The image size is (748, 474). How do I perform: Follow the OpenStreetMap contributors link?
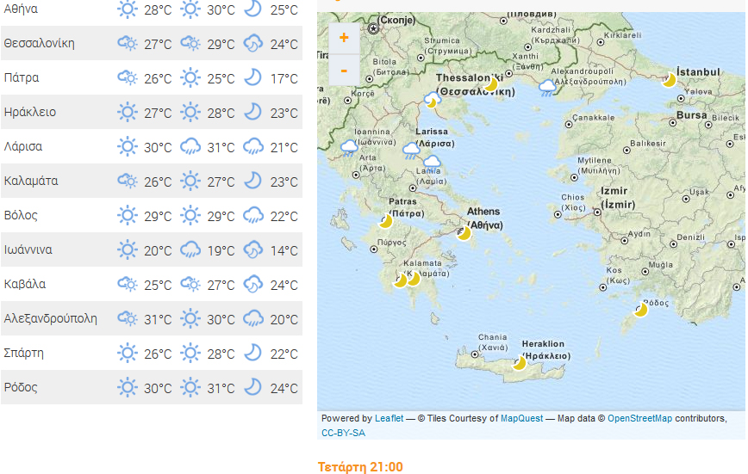click(639, 419)
